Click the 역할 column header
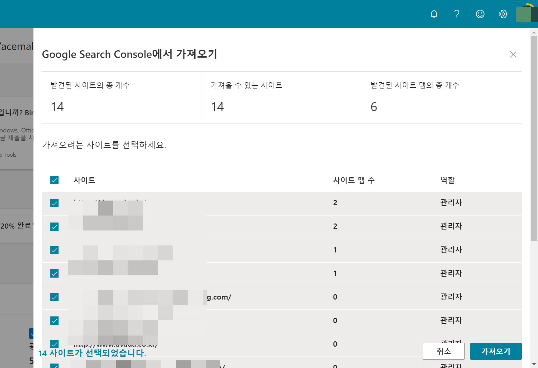The height and width of the screenshot is (368, 538). coord(447,180)
